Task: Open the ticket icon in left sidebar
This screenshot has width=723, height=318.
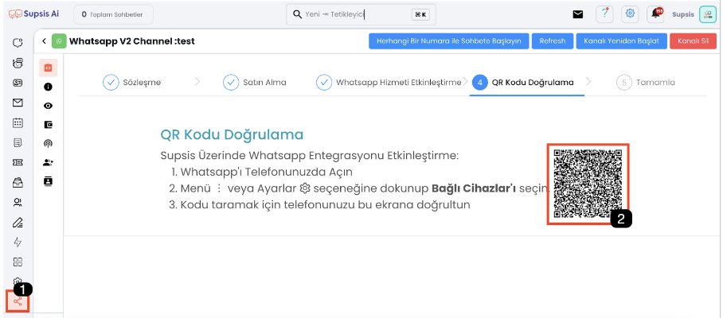Action: (18, 162)
